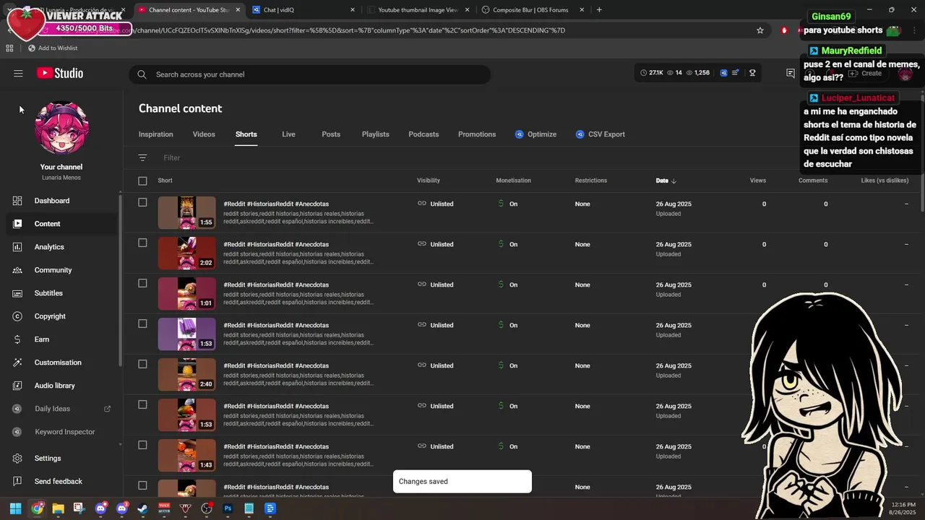Switch to the Videos tab
Screen dimensions: 925x520
click(x=204, y=134)
